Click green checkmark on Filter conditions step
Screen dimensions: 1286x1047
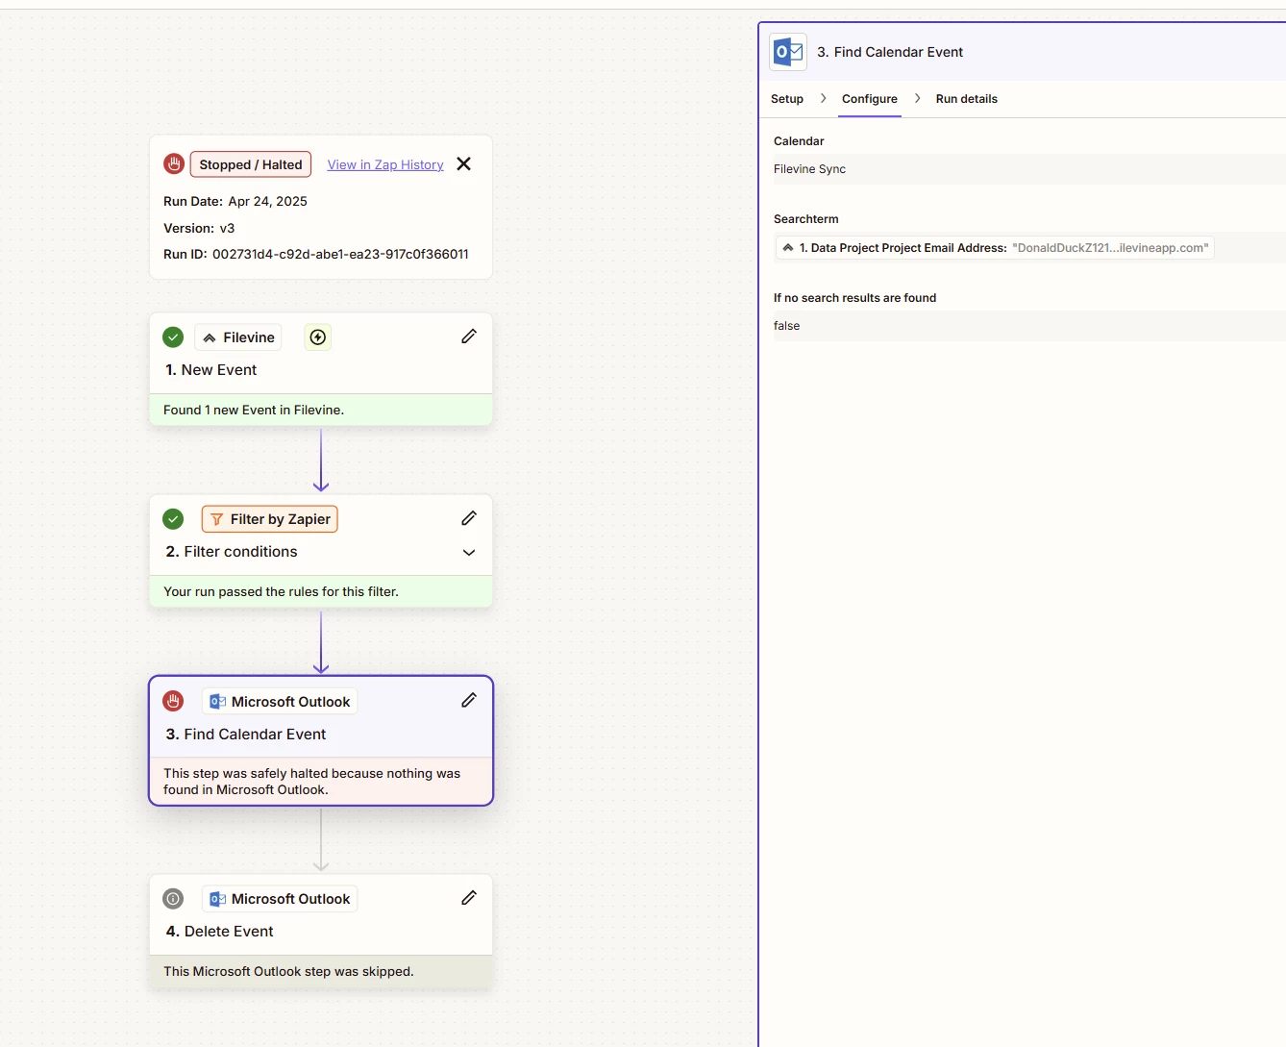[x=173, y=519]
